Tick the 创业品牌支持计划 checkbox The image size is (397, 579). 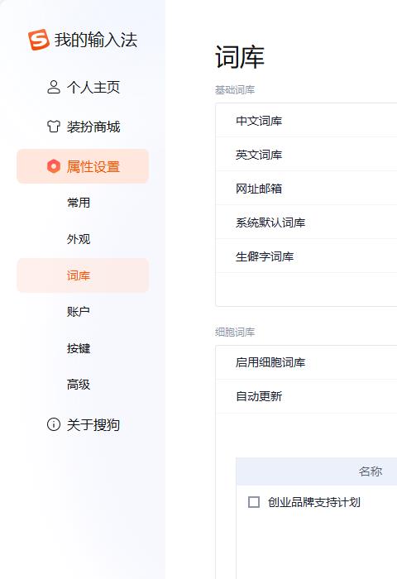click(x=254, y=502)
